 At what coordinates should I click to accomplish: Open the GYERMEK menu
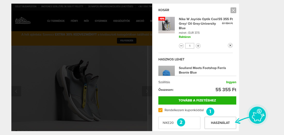tap(101, 21)
